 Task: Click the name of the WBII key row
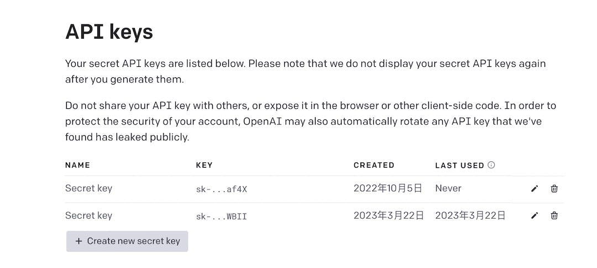88,215
